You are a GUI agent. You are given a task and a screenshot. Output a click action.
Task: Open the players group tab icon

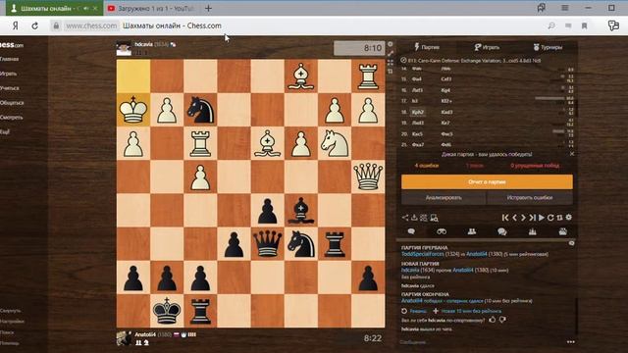click(x=562, y=231)
